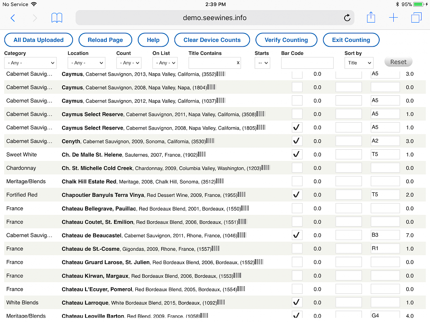Open the Category filter dropdown
The height and width of the screenshot is (322, 430).
pyautogui.click(x=31, y=63)
